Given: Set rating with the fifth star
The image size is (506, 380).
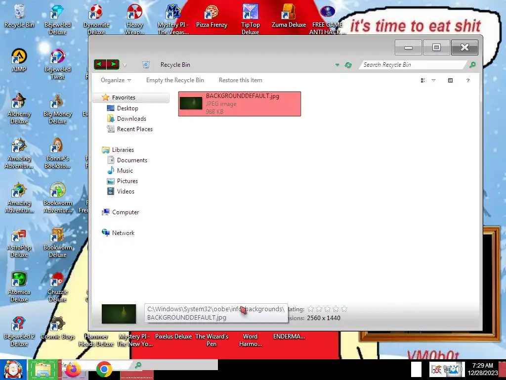Looking at the screenshot, I should (x=344, y=309).
